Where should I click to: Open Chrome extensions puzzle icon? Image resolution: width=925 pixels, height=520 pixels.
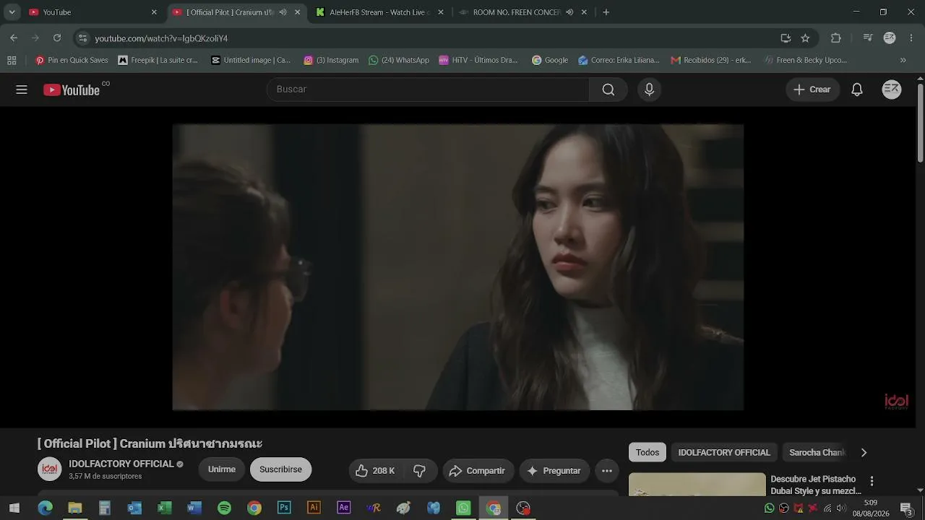836,38
